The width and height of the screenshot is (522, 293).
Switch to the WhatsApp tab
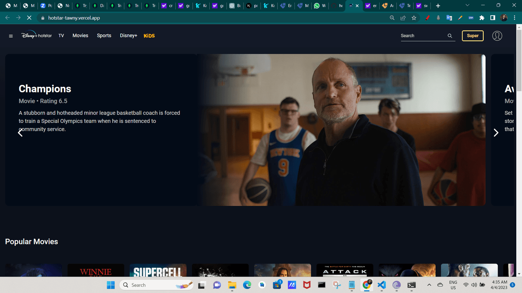[x=320, y=6]
